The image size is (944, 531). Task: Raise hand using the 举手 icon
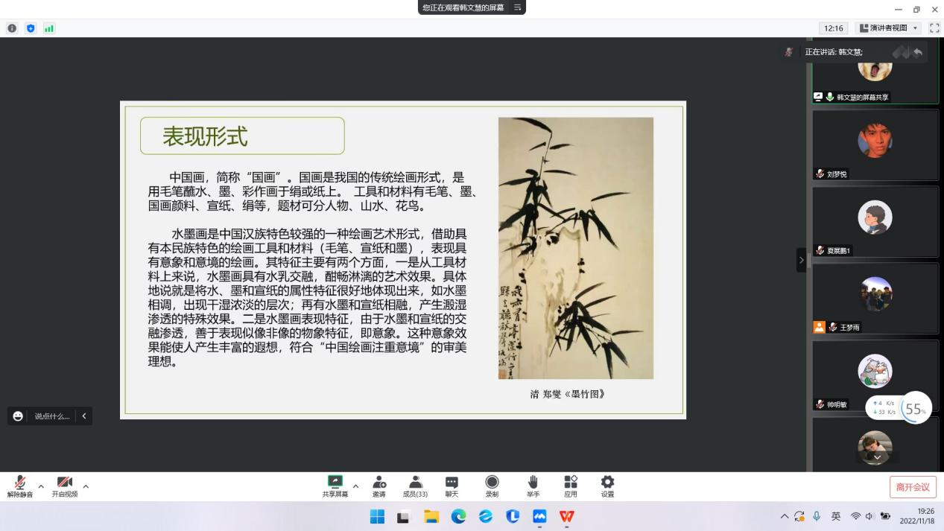(x=533, y=486)
